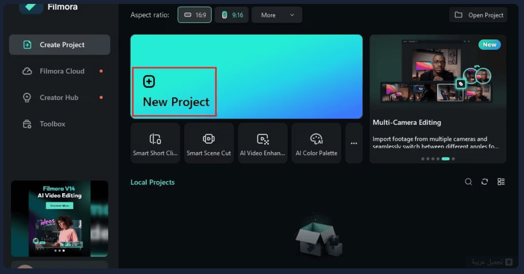
Task: Click the Discover More button in the ad
Action: tap(59, 205)
